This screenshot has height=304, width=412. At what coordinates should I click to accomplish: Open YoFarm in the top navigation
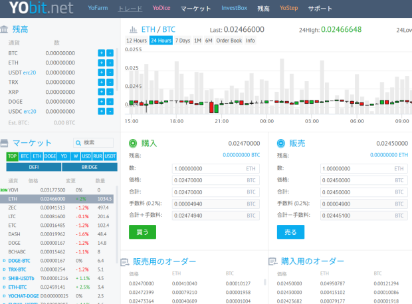pos(98,8)
